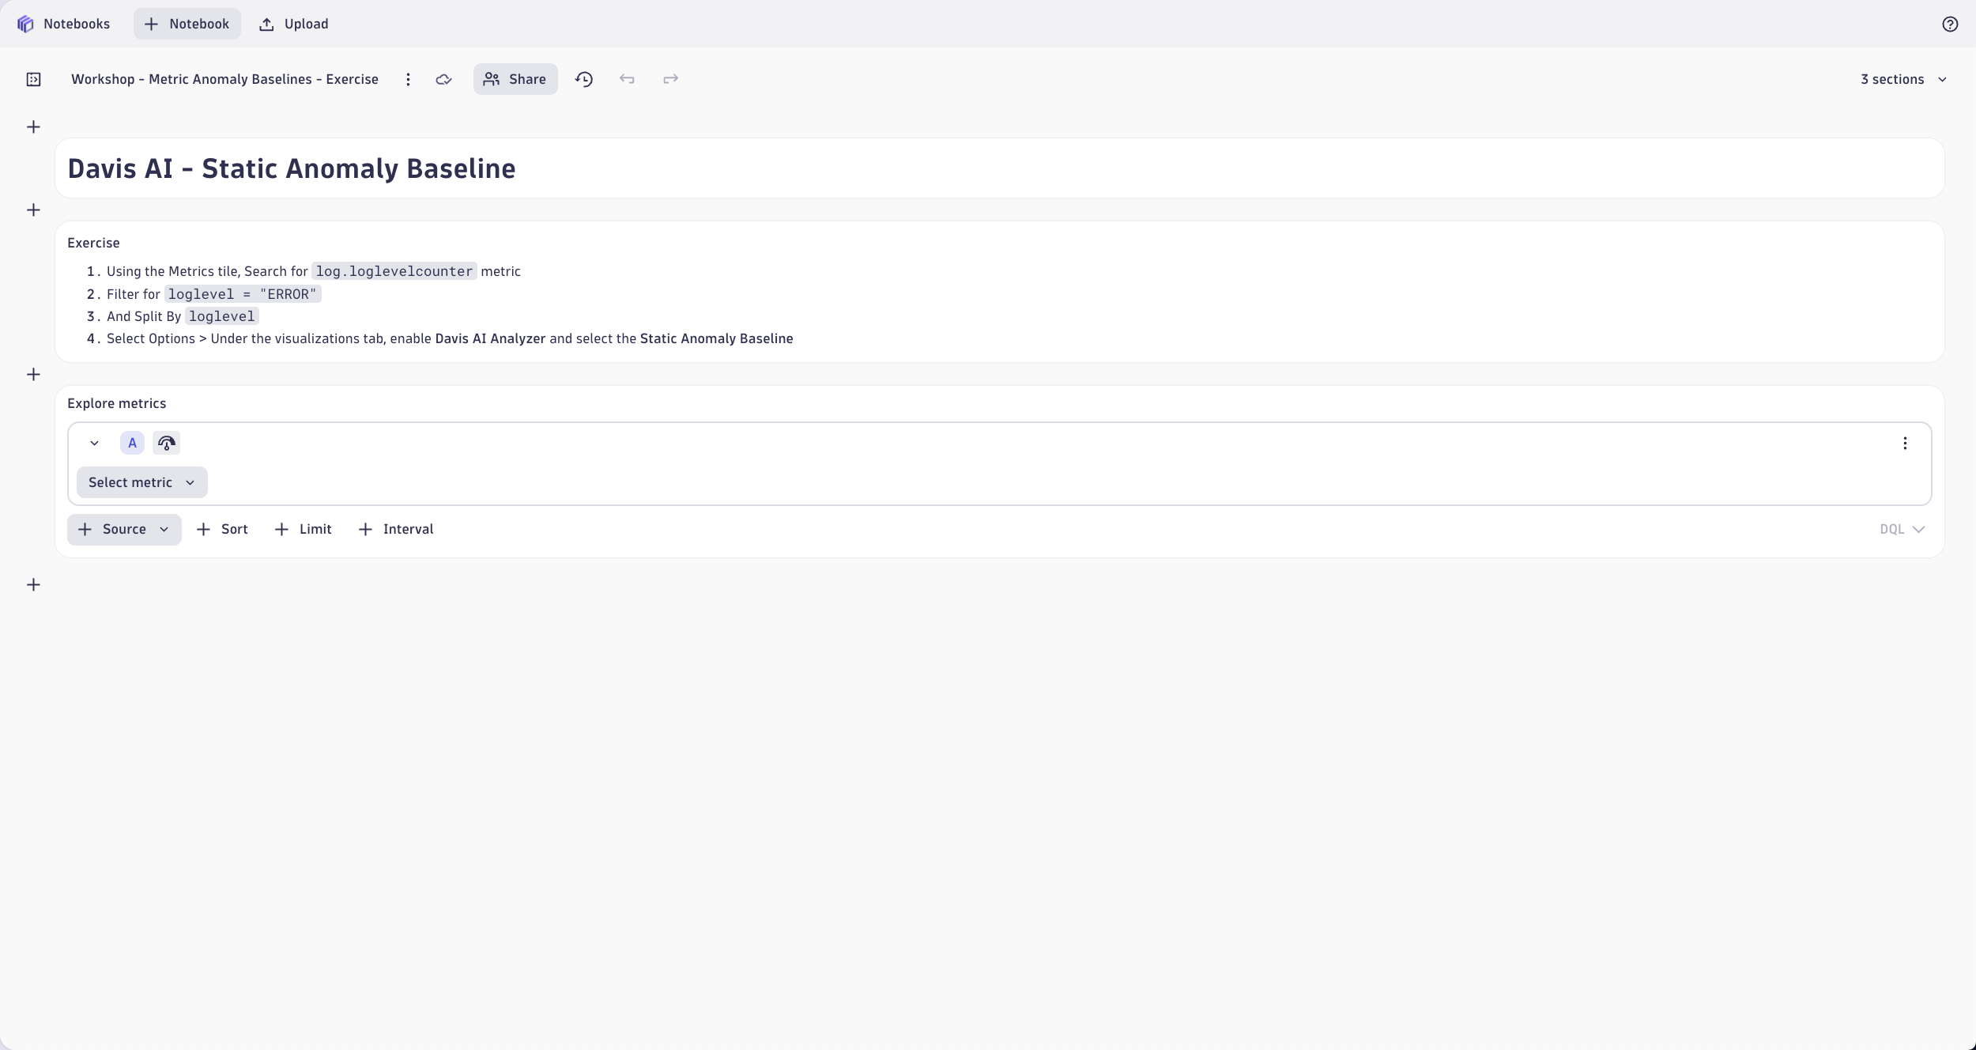Click the loglevel = "ERROR" filter text

click(242, 294)
